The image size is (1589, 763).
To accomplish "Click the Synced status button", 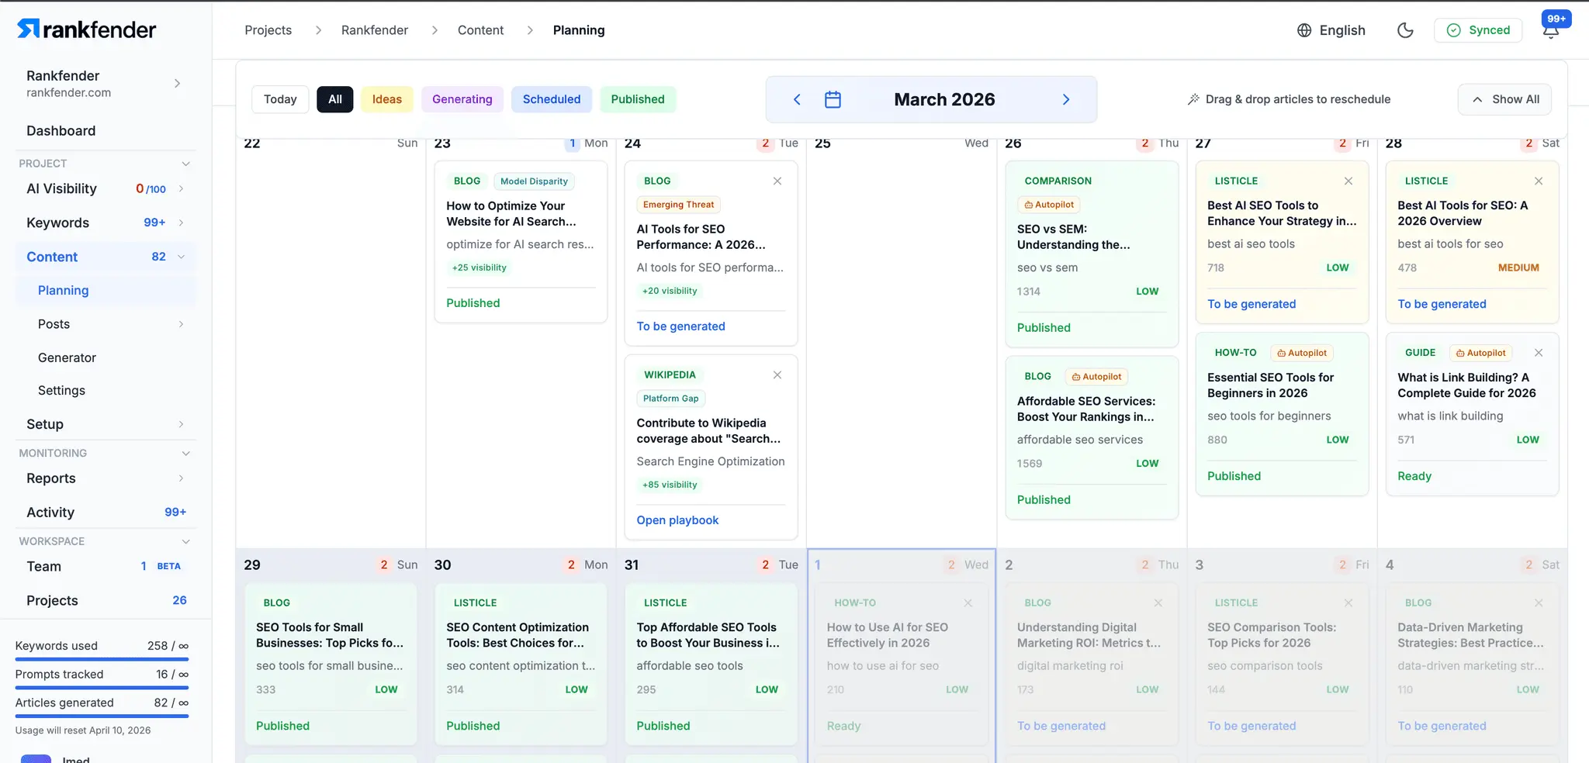I will point(1478,30).
